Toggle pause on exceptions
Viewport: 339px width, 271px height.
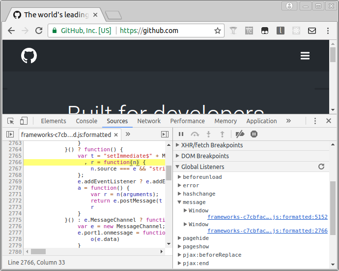[254, 134]
